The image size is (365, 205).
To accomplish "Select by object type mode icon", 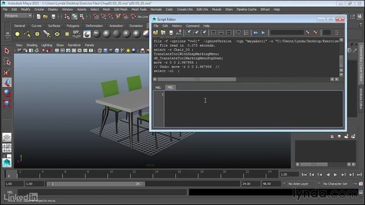I will click(x=75, y=17).
